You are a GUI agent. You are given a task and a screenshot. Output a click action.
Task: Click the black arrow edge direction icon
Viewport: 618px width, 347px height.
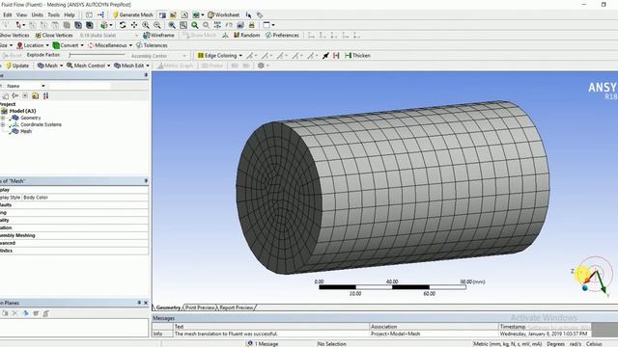[325, 56]
